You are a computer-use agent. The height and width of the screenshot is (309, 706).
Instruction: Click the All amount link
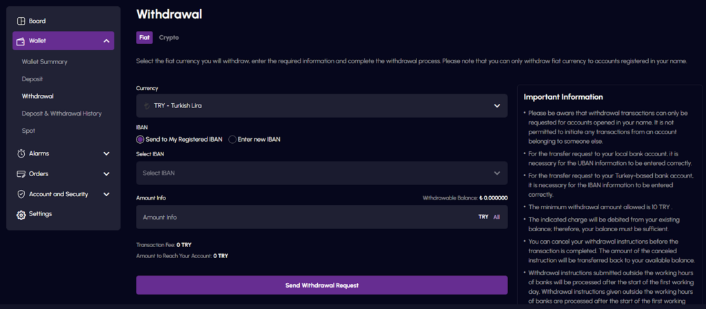[496, 217]
